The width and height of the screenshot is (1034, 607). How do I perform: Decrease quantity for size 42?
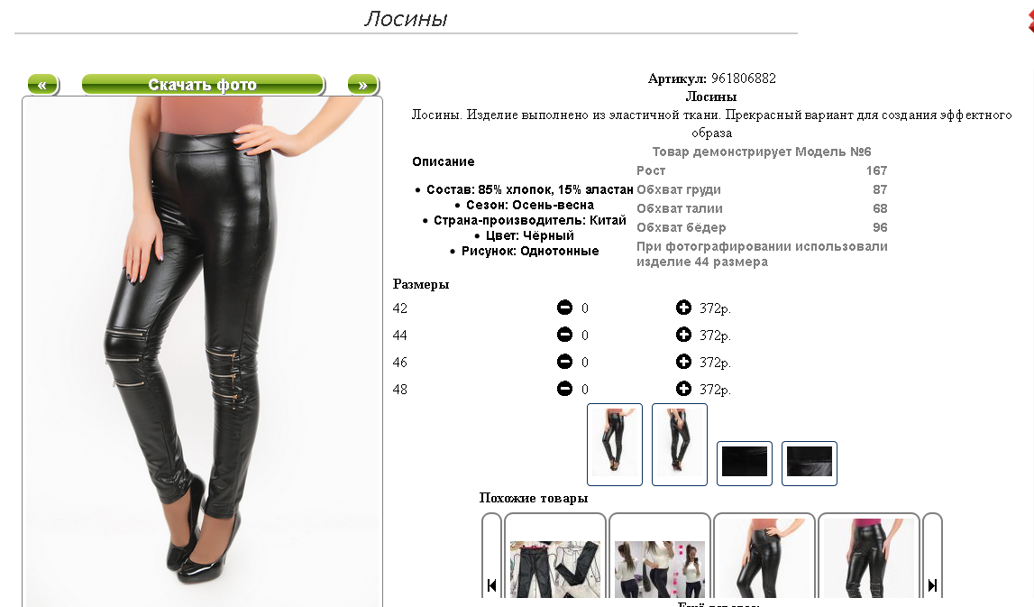(x=564, y=308)
